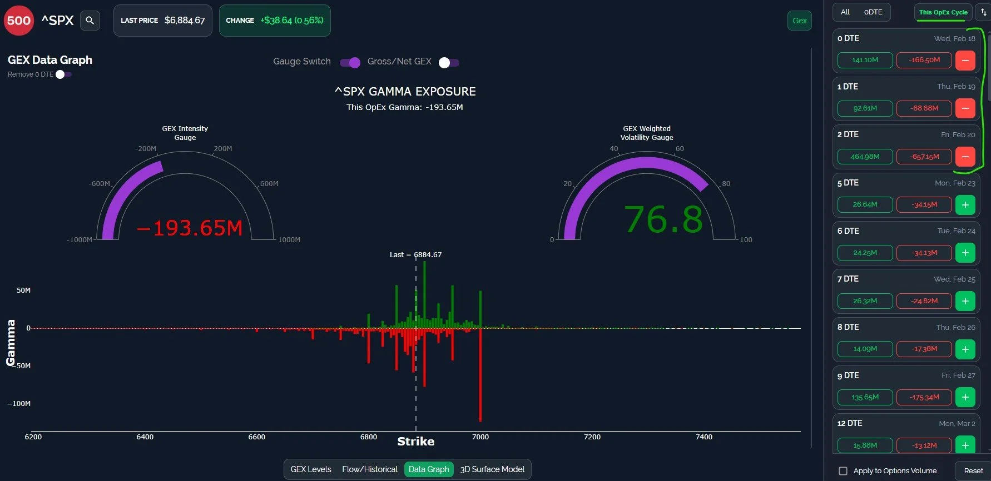Click the 15.88M value in 12 DTE
The width and height of the screenshot is (991, 481).
(x=865, y=445)
